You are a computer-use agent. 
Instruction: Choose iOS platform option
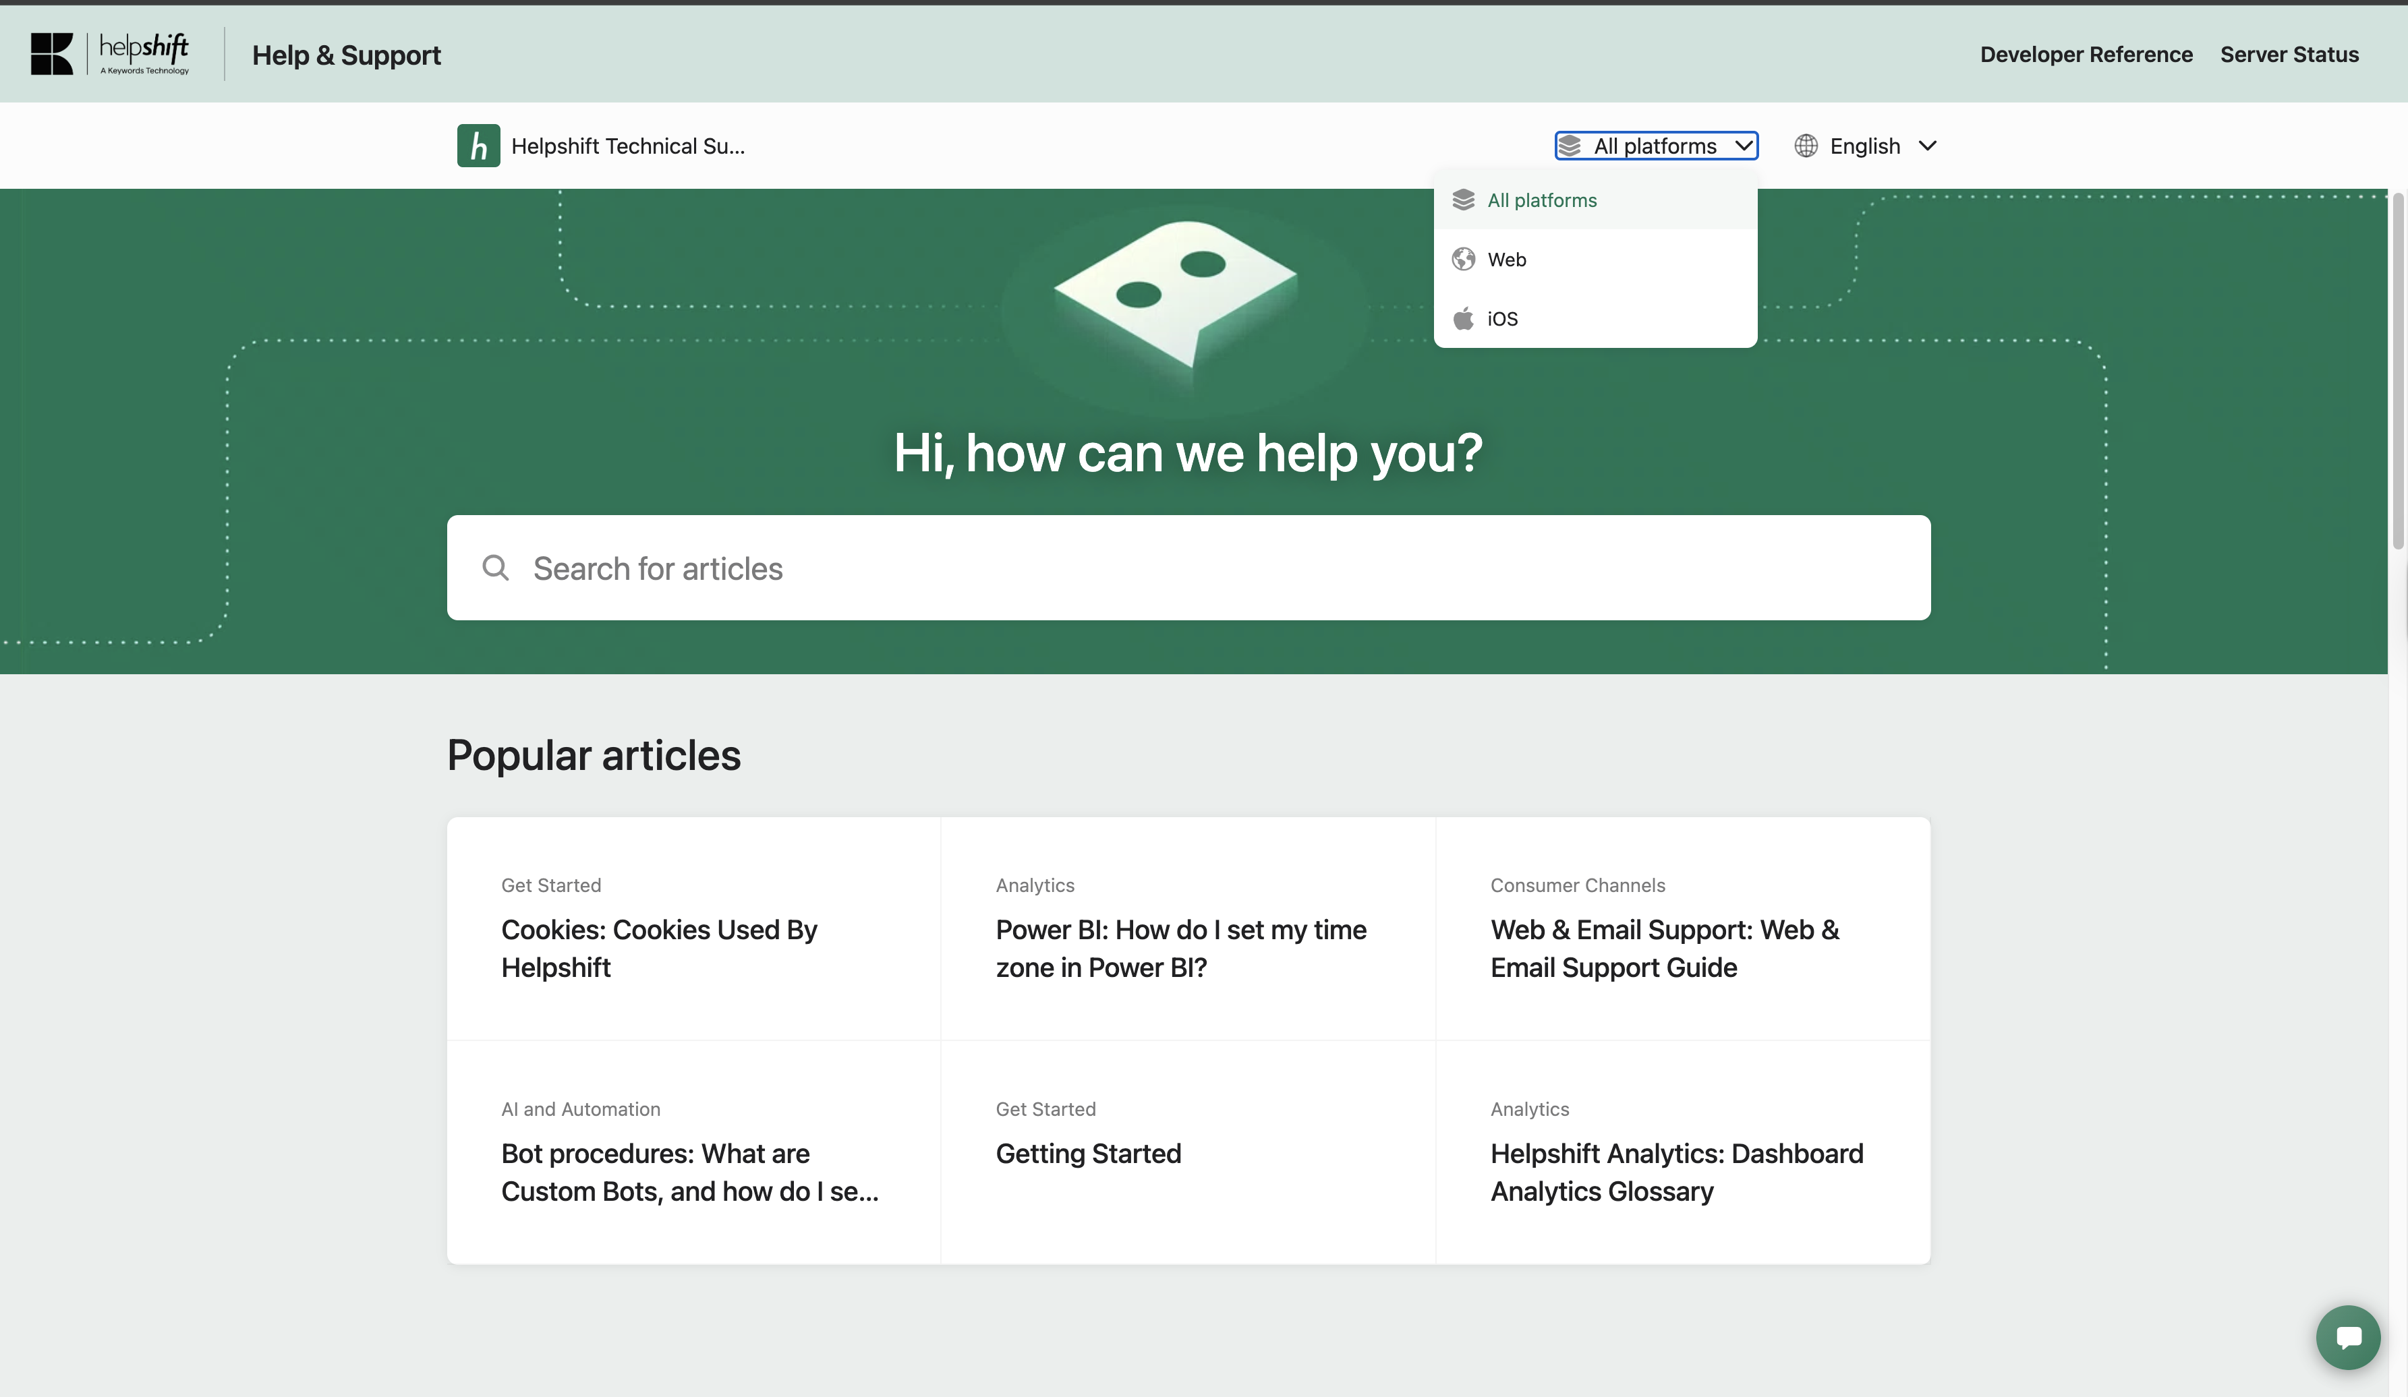1595,319
